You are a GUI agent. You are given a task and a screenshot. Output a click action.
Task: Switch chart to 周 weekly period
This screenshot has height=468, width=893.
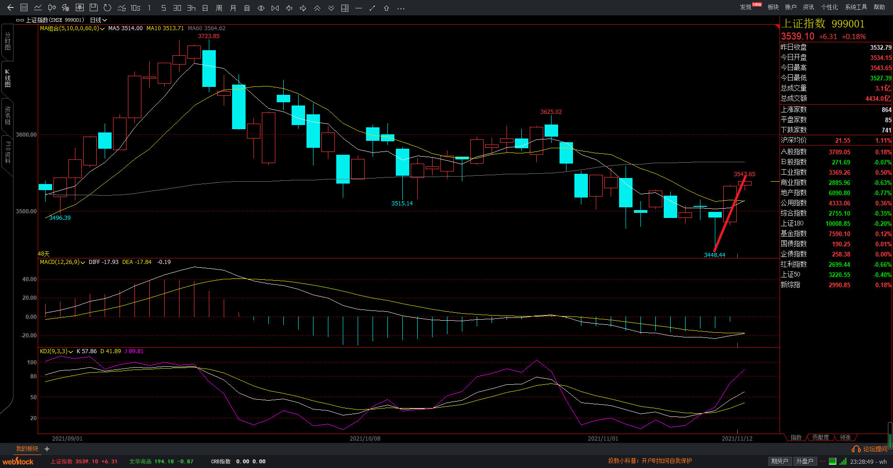click(219, 8)
